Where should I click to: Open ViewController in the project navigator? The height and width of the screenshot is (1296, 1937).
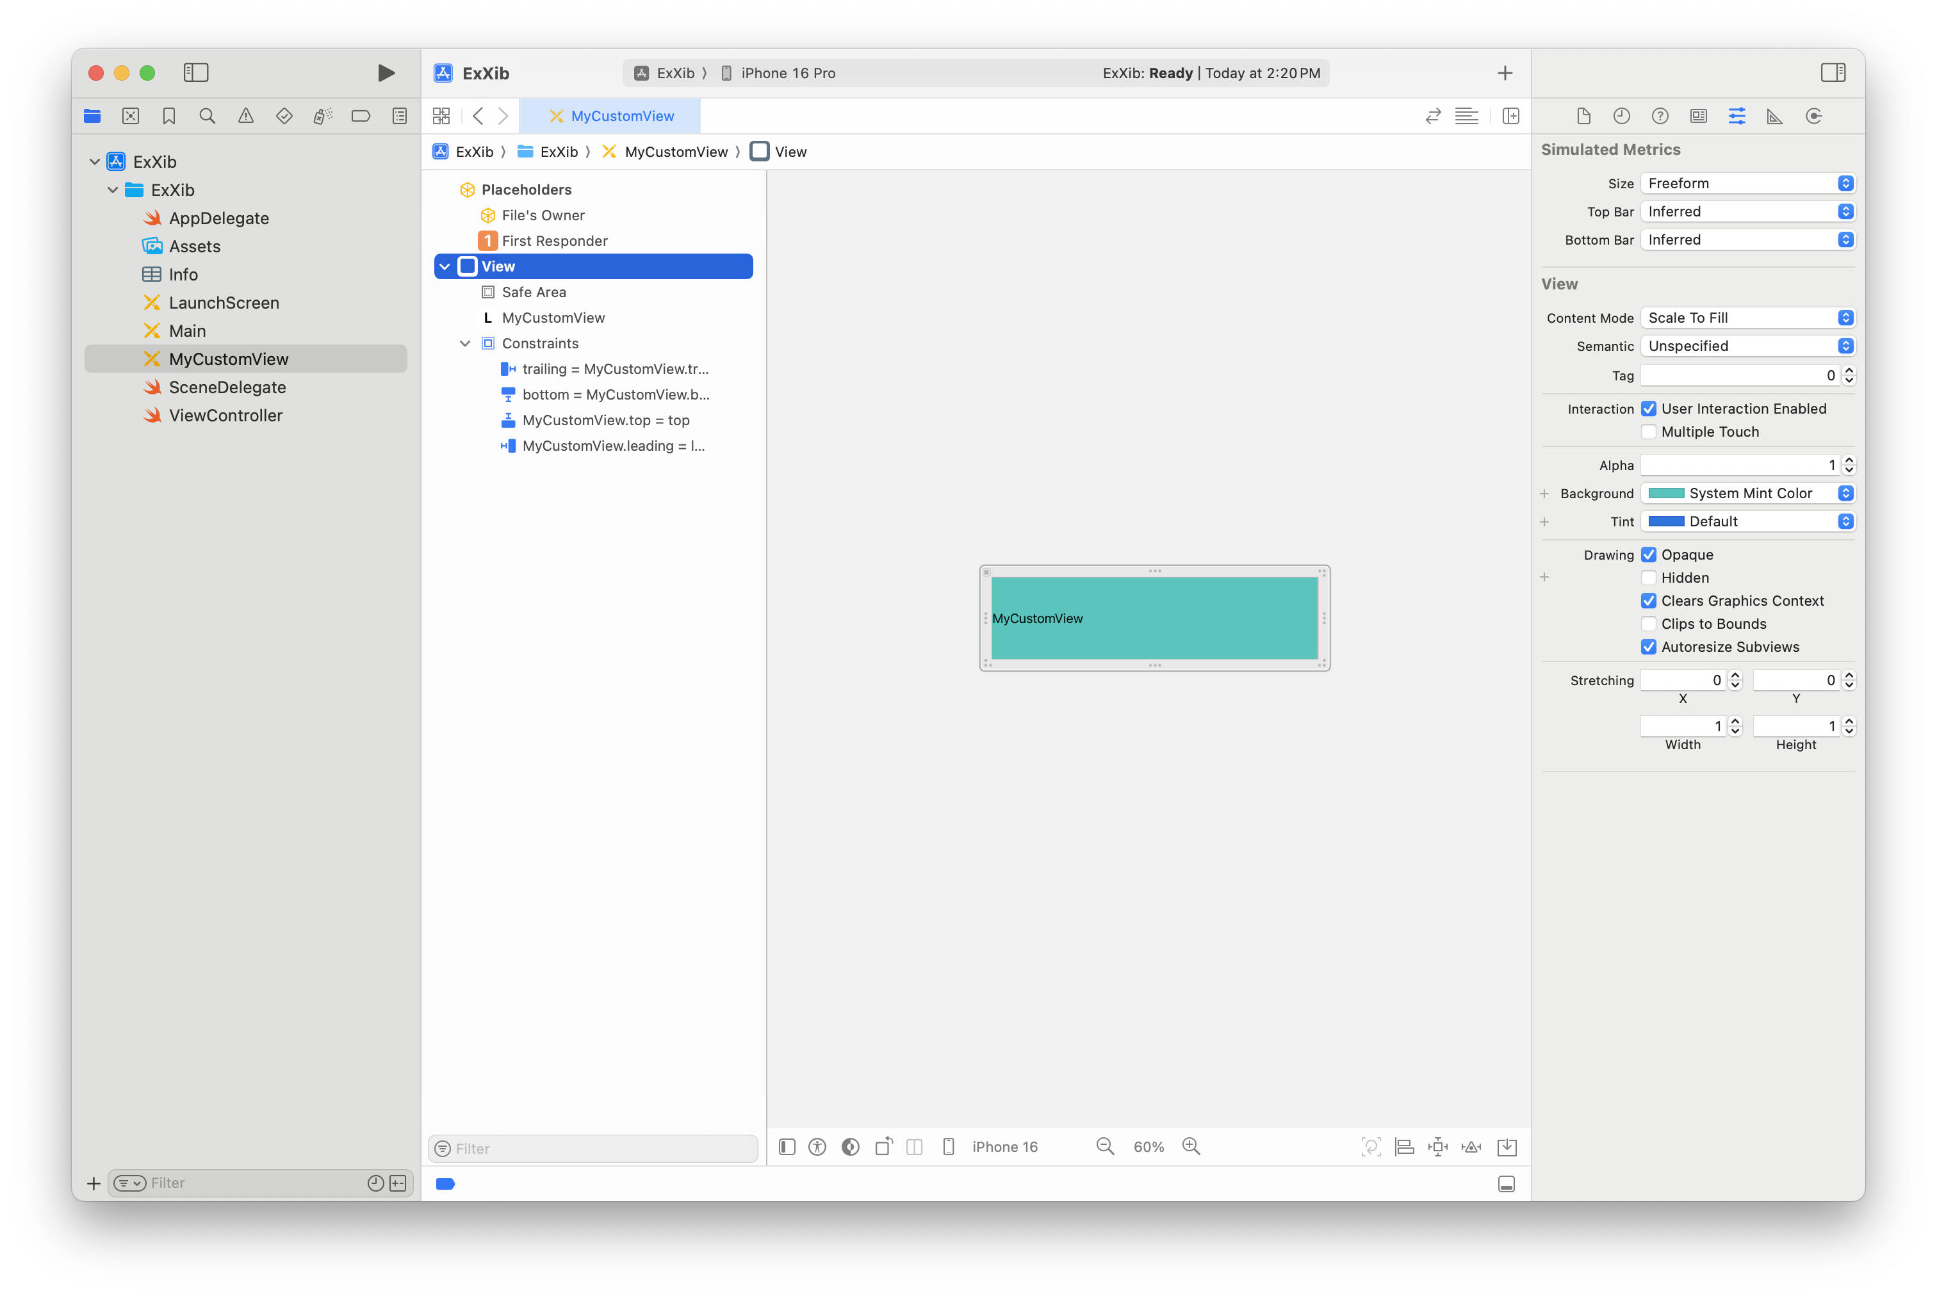coord(225,416)
